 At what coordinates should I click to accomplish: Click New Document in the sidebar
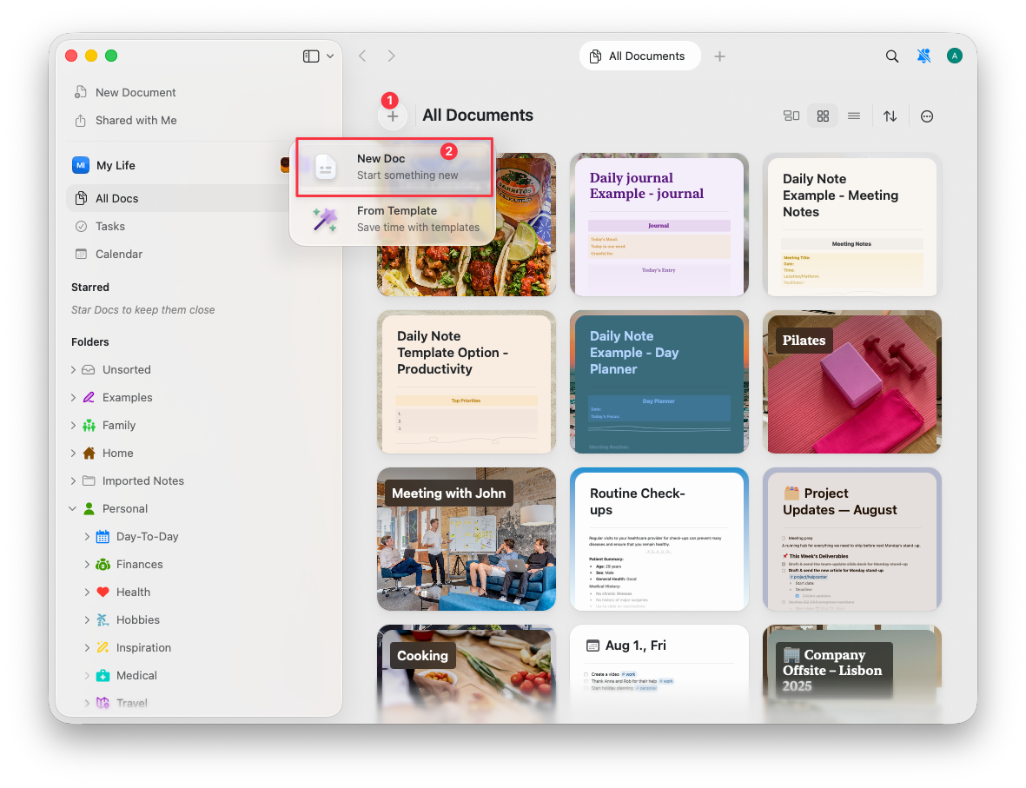pos(135,92)
